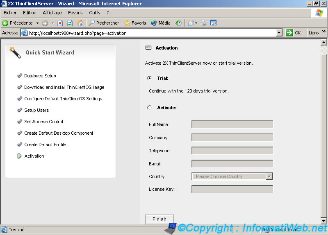Click the Activation heading card icon
328x235 pixels.
point(148,47)
